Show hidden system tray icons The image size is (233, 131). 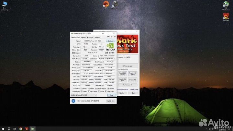(x=207, y=129)
